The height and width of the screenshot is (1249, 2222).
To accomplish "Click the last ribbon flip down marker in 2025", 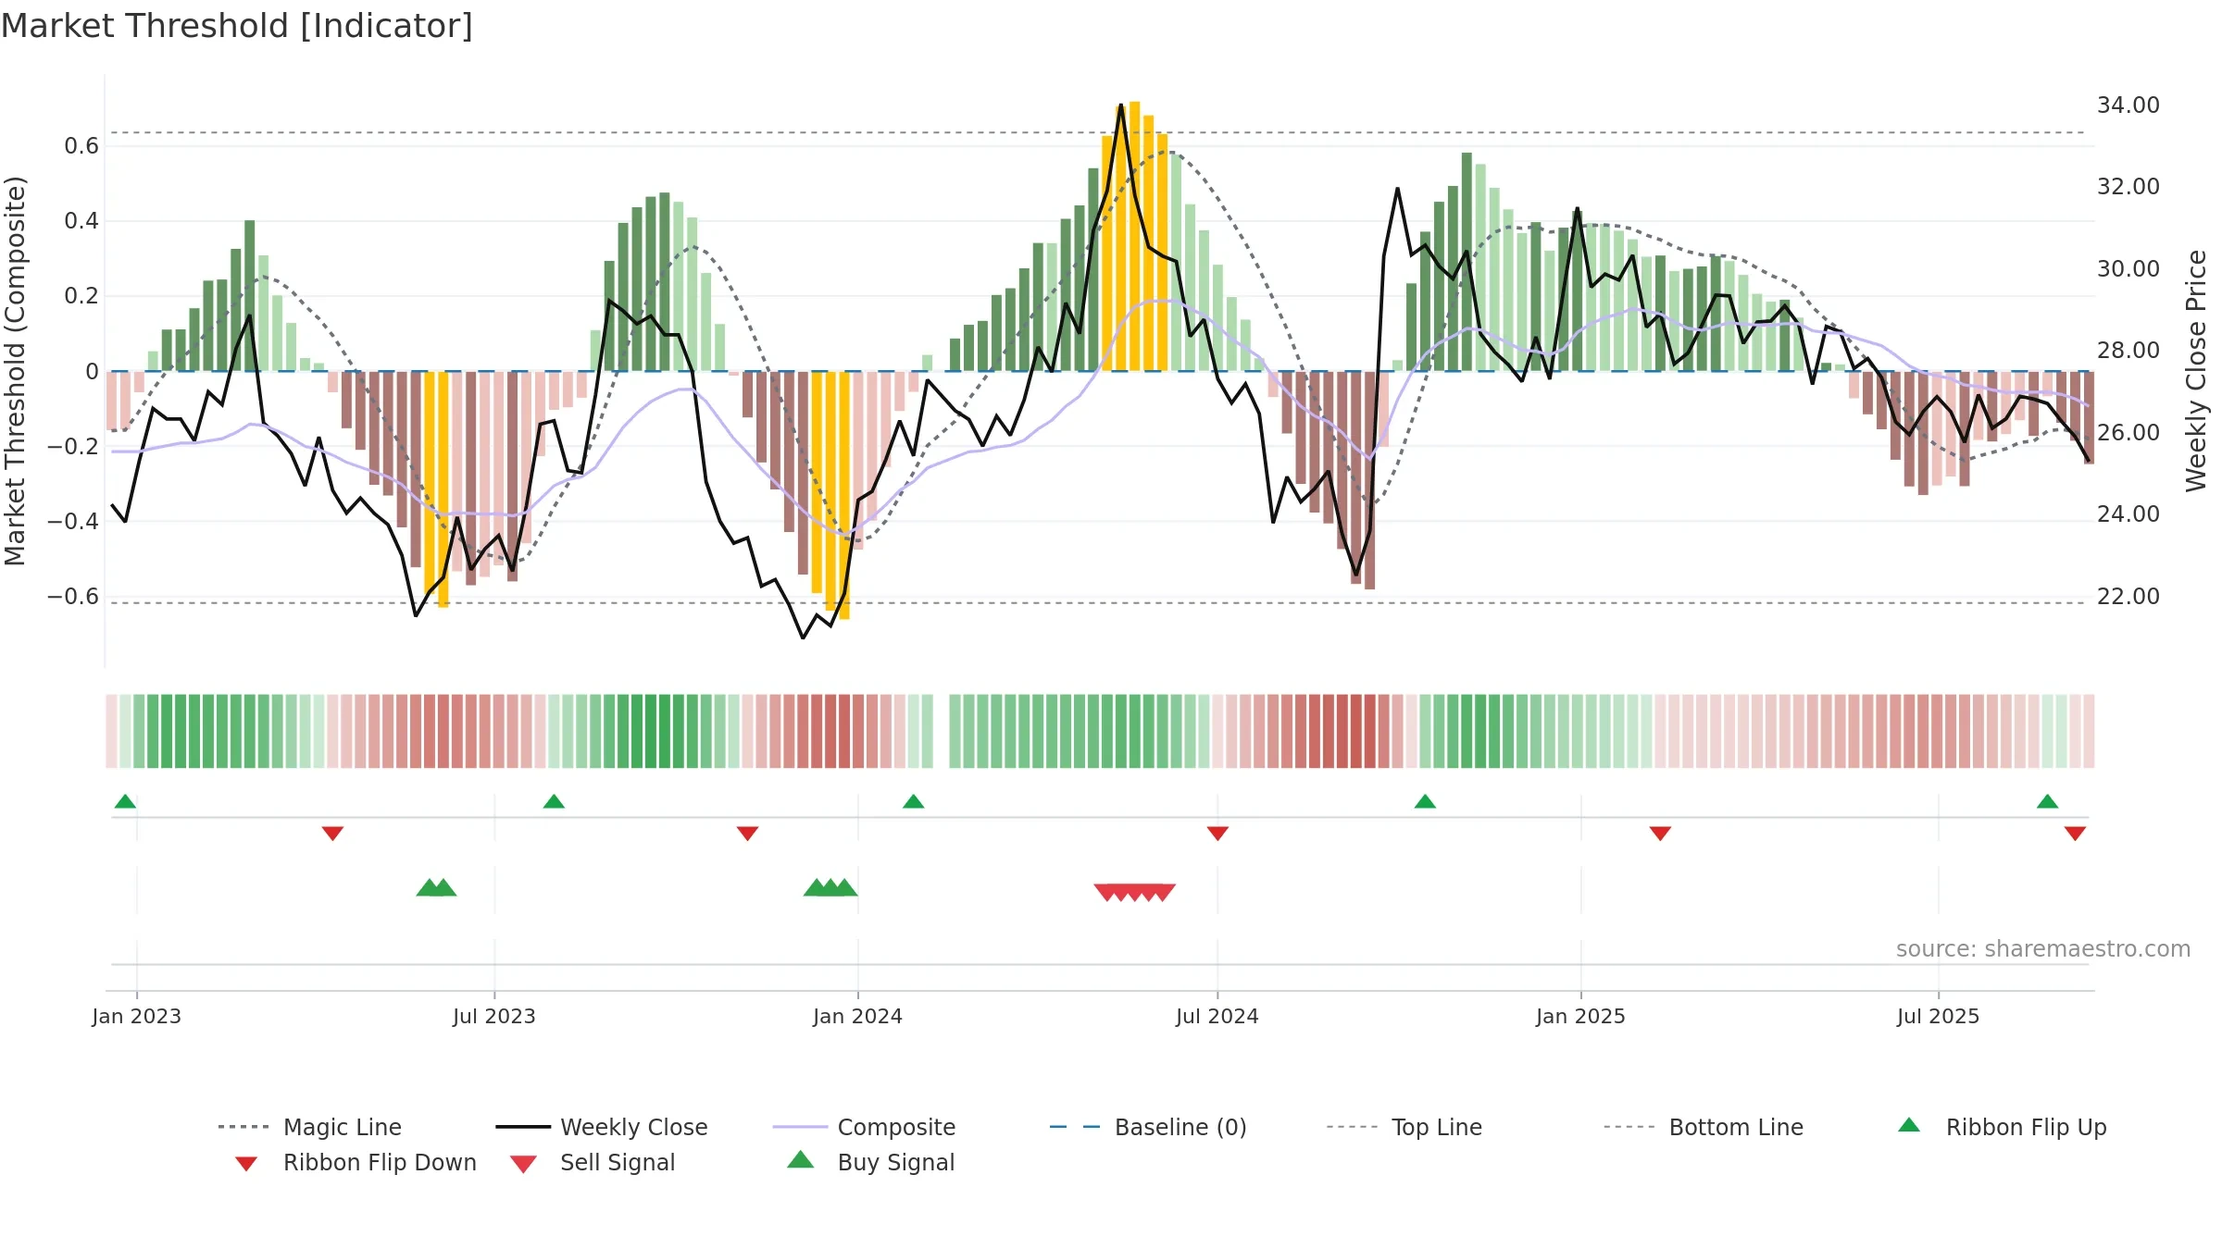I will (x=2075, y=834).
